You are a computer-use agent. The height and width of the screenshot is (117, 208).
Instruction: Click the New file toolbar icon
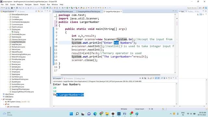[x=2, y=8]
